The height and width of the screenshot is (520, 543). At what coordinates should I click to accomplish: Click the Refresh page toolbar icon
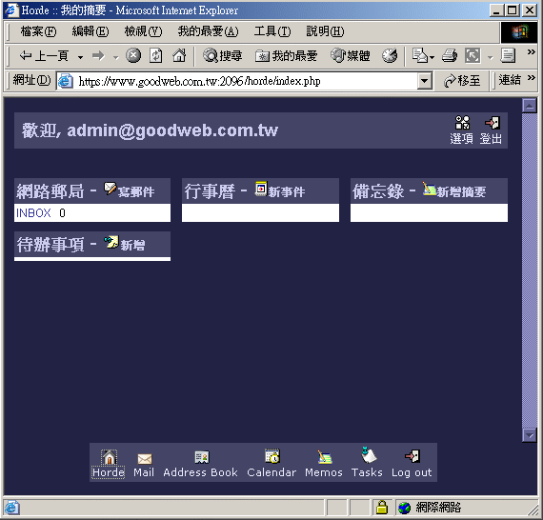tap(156, 55)
